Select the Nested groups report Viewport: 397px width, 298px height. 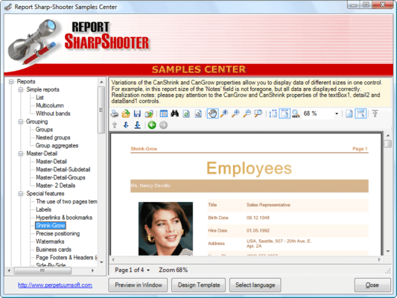tap(53, 138)
